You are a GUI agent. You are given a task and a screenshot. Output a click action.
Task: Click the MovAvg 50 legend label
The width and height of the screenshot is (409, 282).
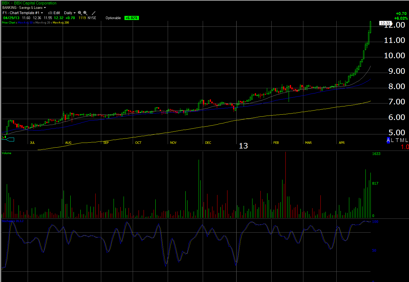coord(25,23)
